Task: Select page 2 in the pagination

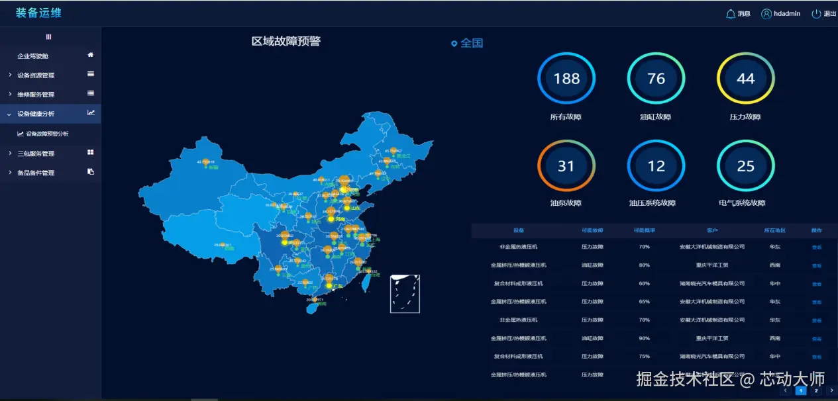Action: [816, 390]
